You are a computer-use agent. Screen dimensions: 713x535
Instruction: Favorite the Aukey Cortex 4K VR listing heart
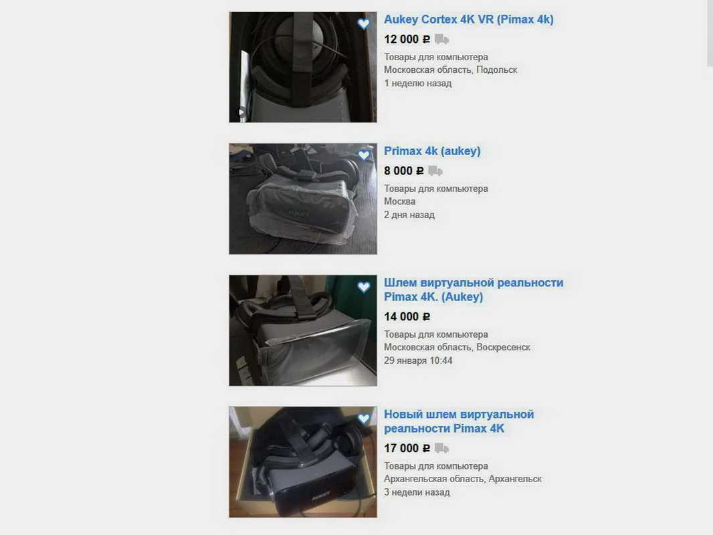tap(363, 23)
